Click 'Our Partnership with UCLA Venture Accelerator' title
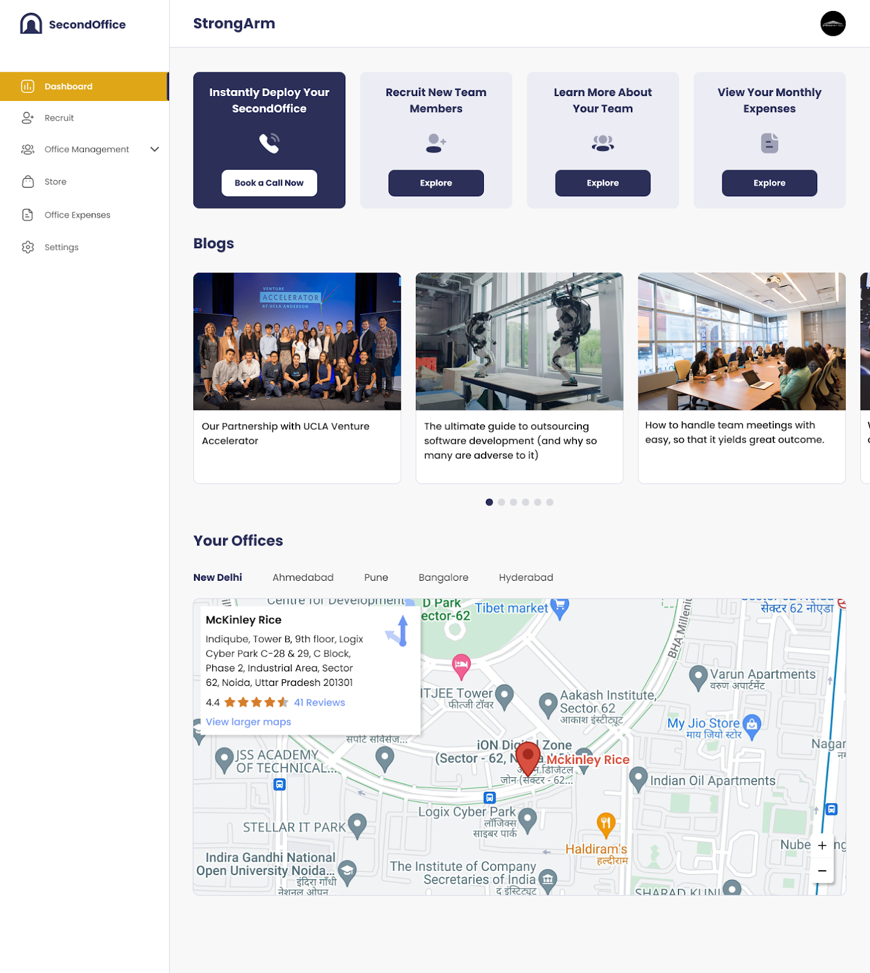The height and width of the screenshot is (973, 870). coord(286,434)
